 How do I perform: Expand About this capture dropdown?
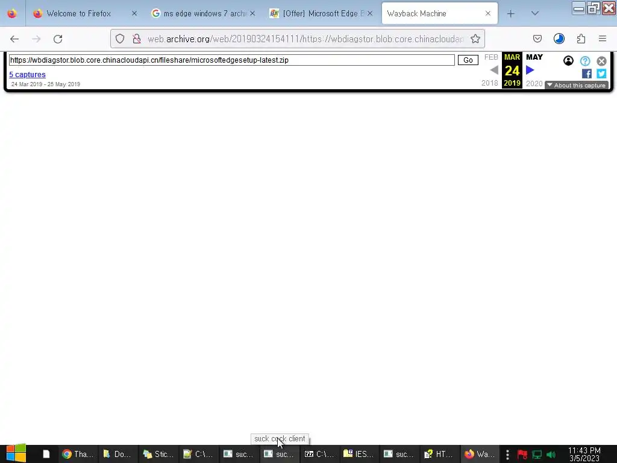pos(577,85)
